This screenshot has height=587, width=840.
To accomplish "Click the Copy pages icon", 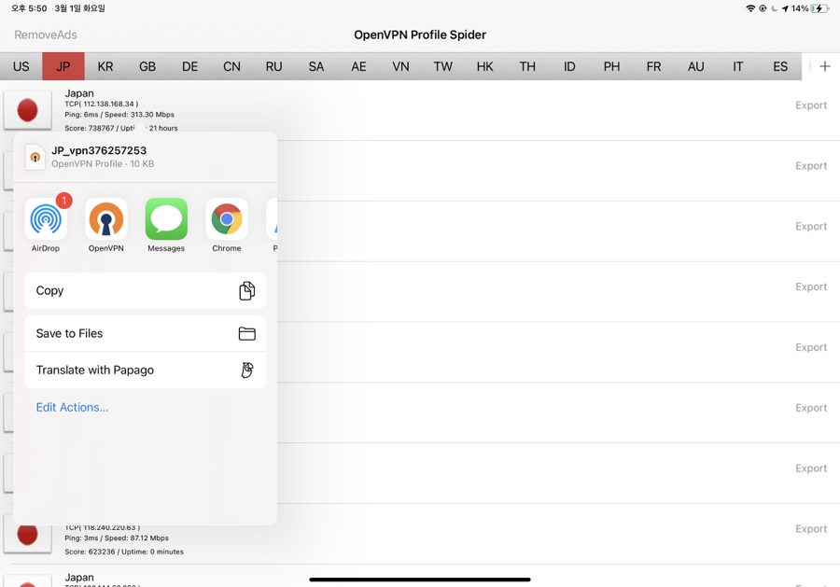I will click(246, 290).
